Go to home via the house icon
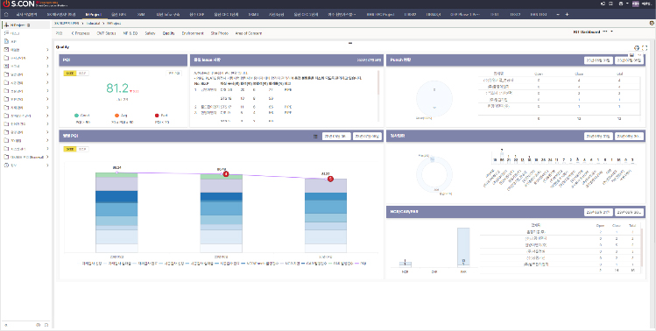 [x=6, y=14]
